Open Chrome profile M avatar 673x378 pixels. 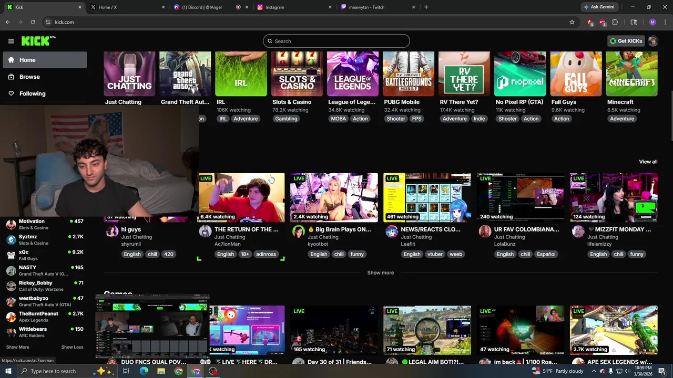[652, 22]
